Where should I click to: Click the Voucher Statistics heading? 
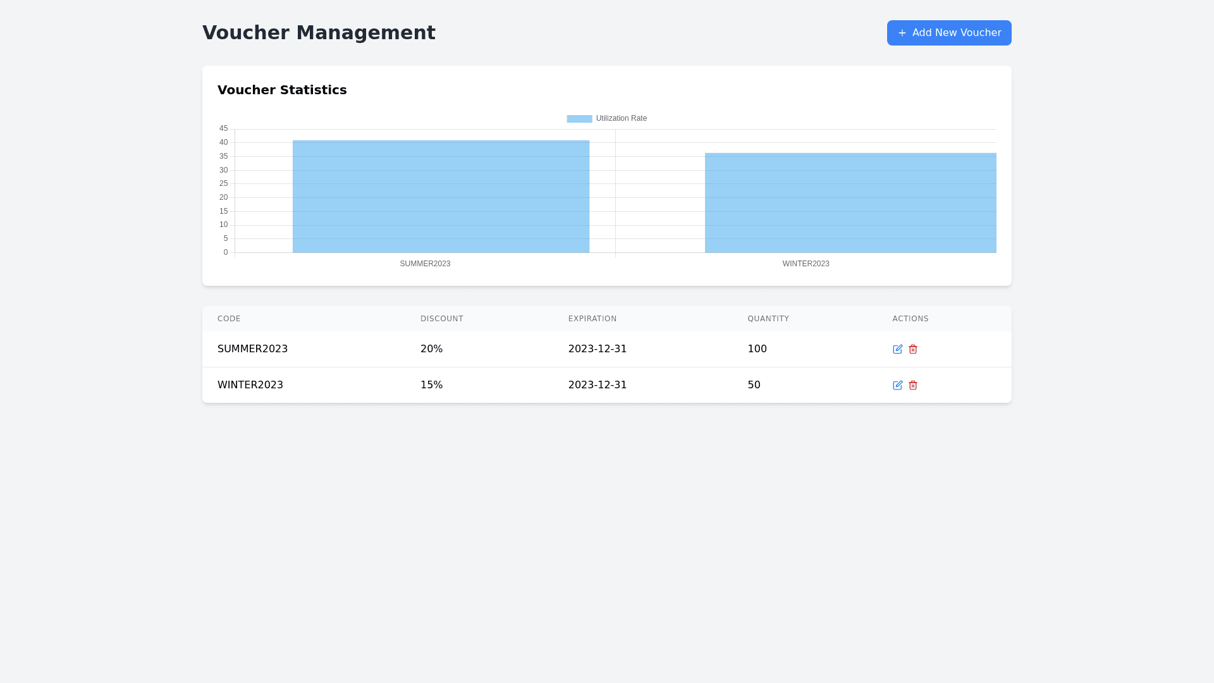[x=282, y=90]
